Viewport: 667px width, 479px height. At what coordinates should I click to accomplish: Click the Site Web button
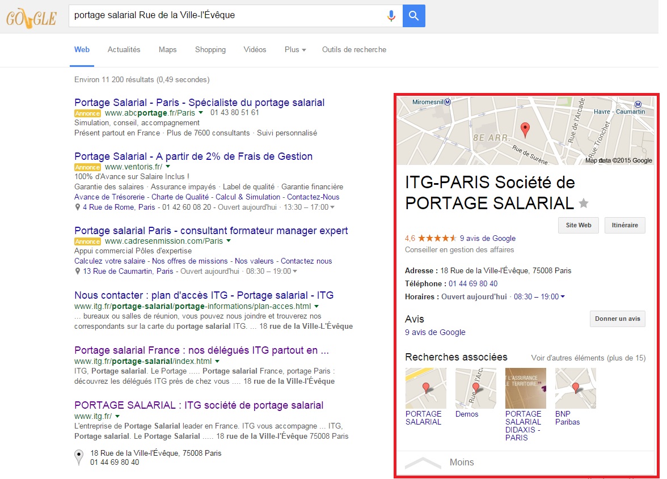(x=579, y=225)
